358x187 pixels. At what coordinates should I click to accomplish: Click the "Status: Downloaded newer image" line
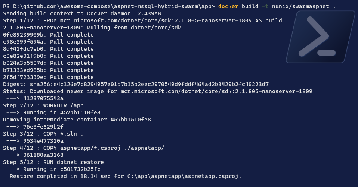coord(157,91)
